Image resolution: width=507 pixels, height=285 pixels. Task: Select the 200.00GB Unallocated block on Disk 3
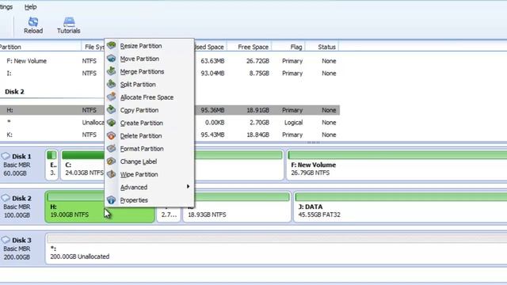click(276, 249)
